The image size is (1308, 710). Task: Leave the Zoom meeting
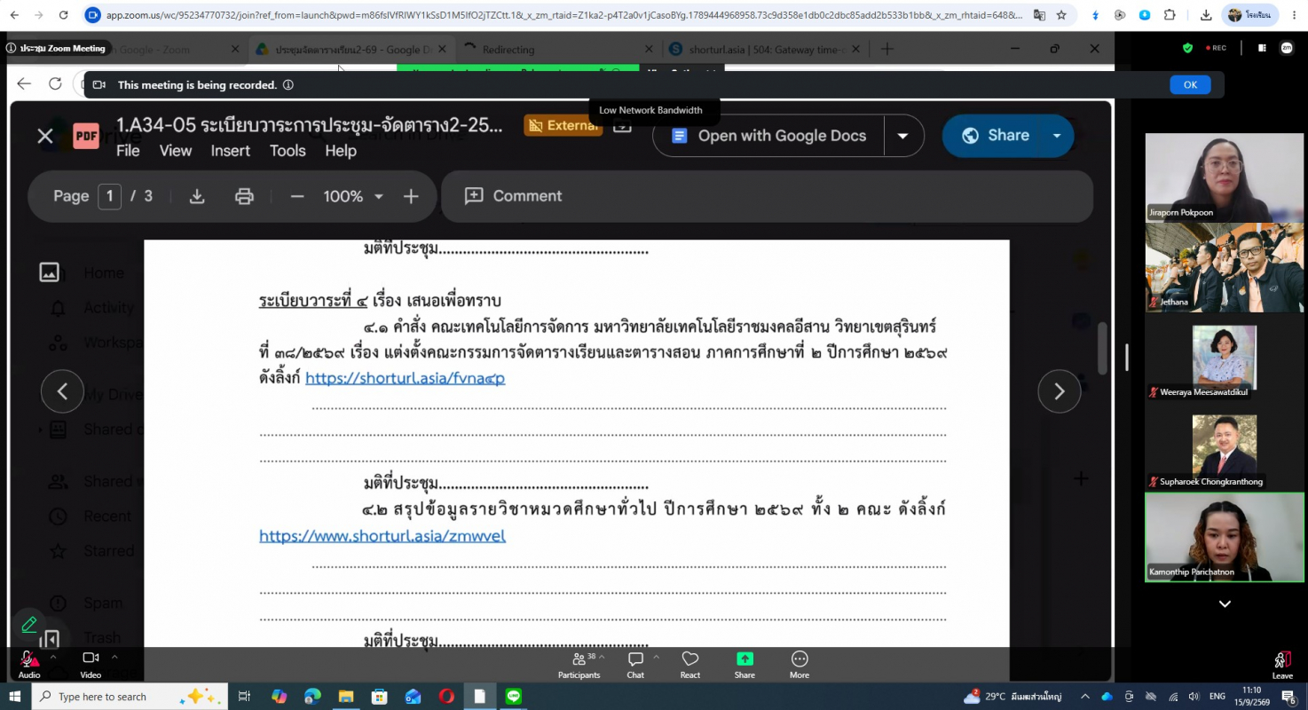click(1282, 665)
